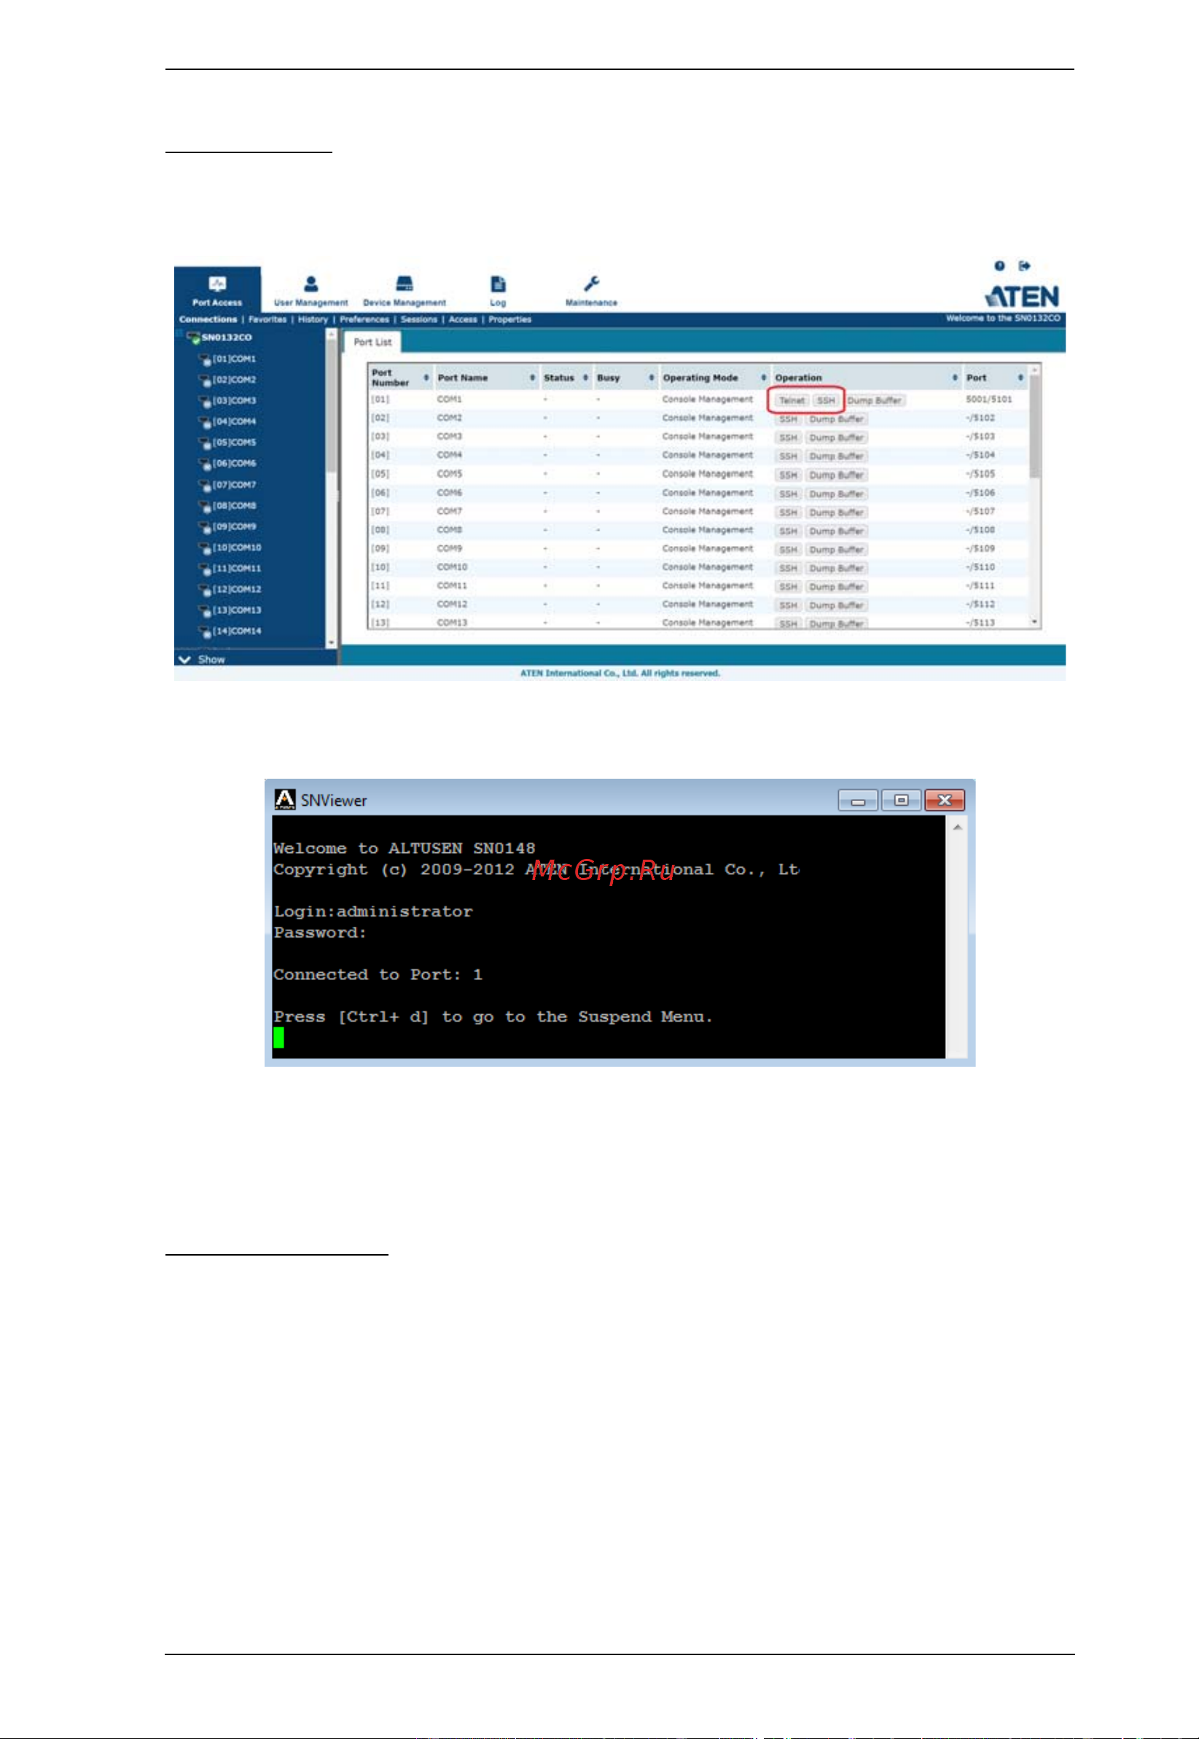Image resolution: width=1199 pixels, height=1739 pixels.
Task: Click the COM10 port name cell
Action: [452, 567]
